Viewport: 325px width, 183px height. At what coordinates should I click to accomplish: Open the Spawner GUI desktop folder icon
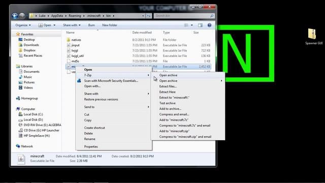(x=312, y=34)
